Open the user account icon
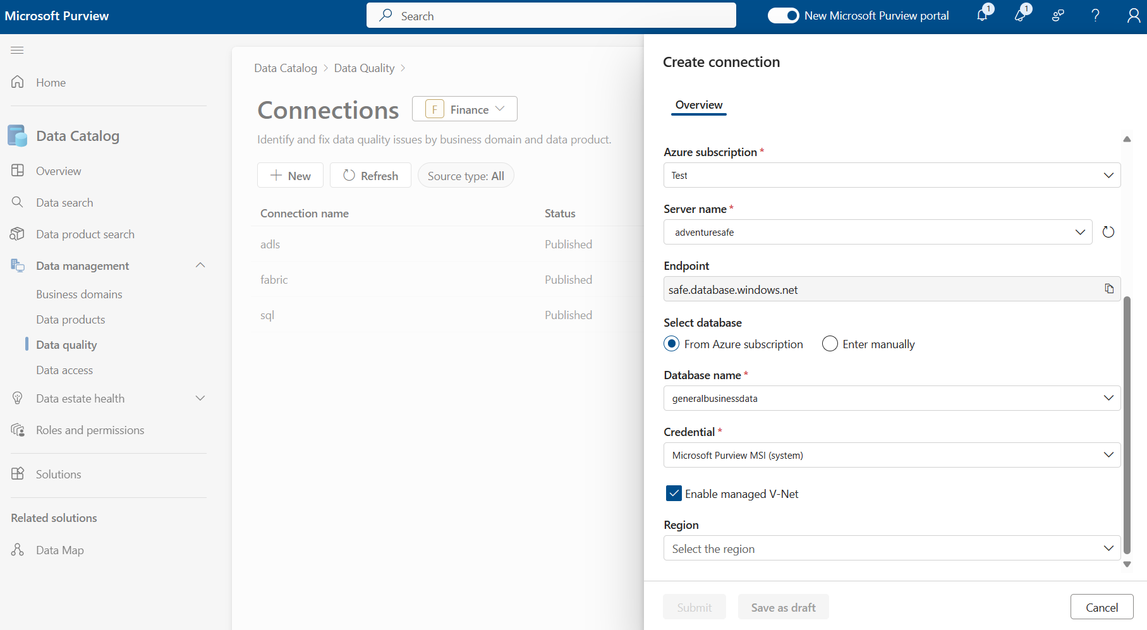Viewport: 1147px width, 630px height. (1134, 15)
